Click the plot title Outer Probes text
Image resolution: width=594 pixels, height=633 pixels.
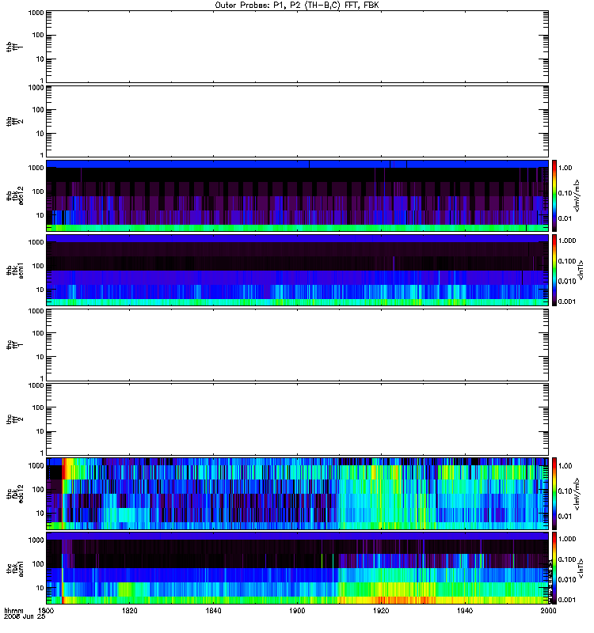[297, 6]
